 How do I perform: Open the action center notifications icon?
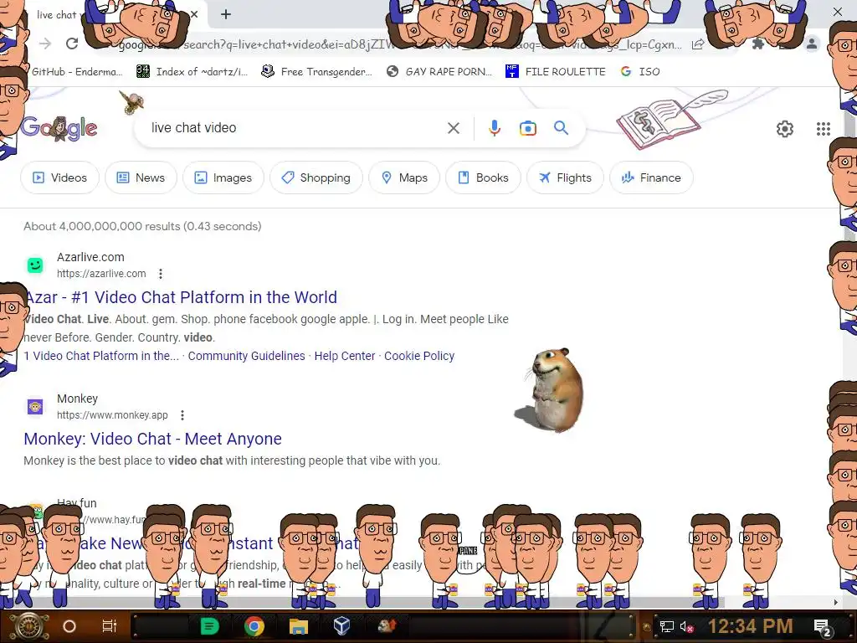[x=823, y=627]
